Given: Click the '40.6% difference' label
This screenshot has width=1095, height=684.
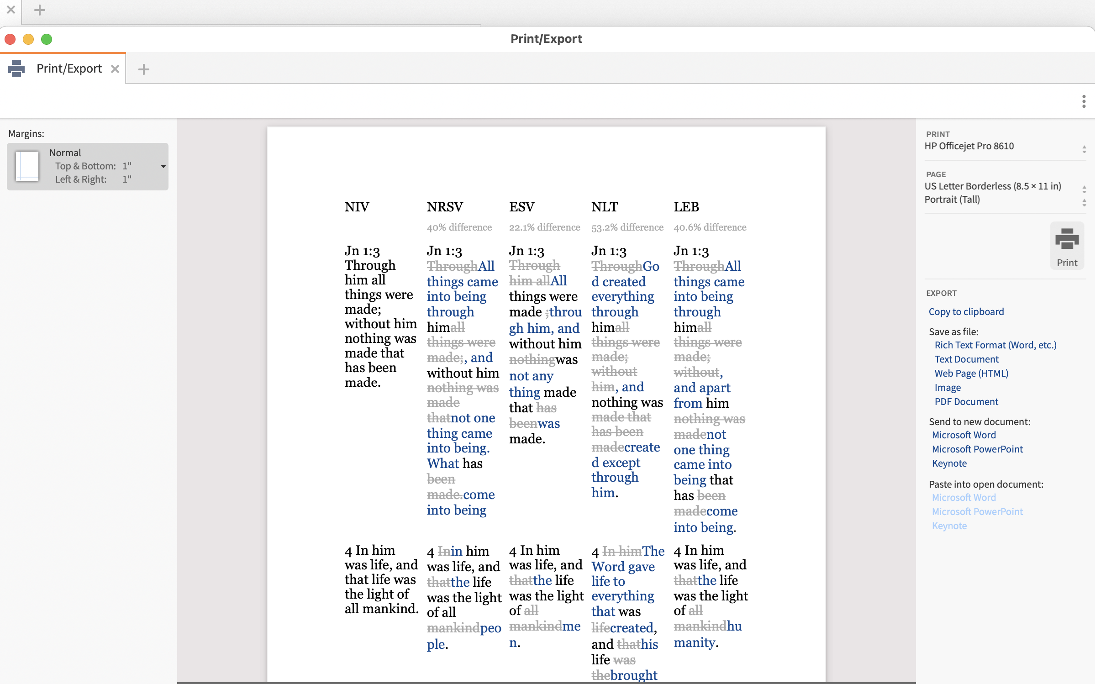Looking at the screenshot, I should 710,227.
